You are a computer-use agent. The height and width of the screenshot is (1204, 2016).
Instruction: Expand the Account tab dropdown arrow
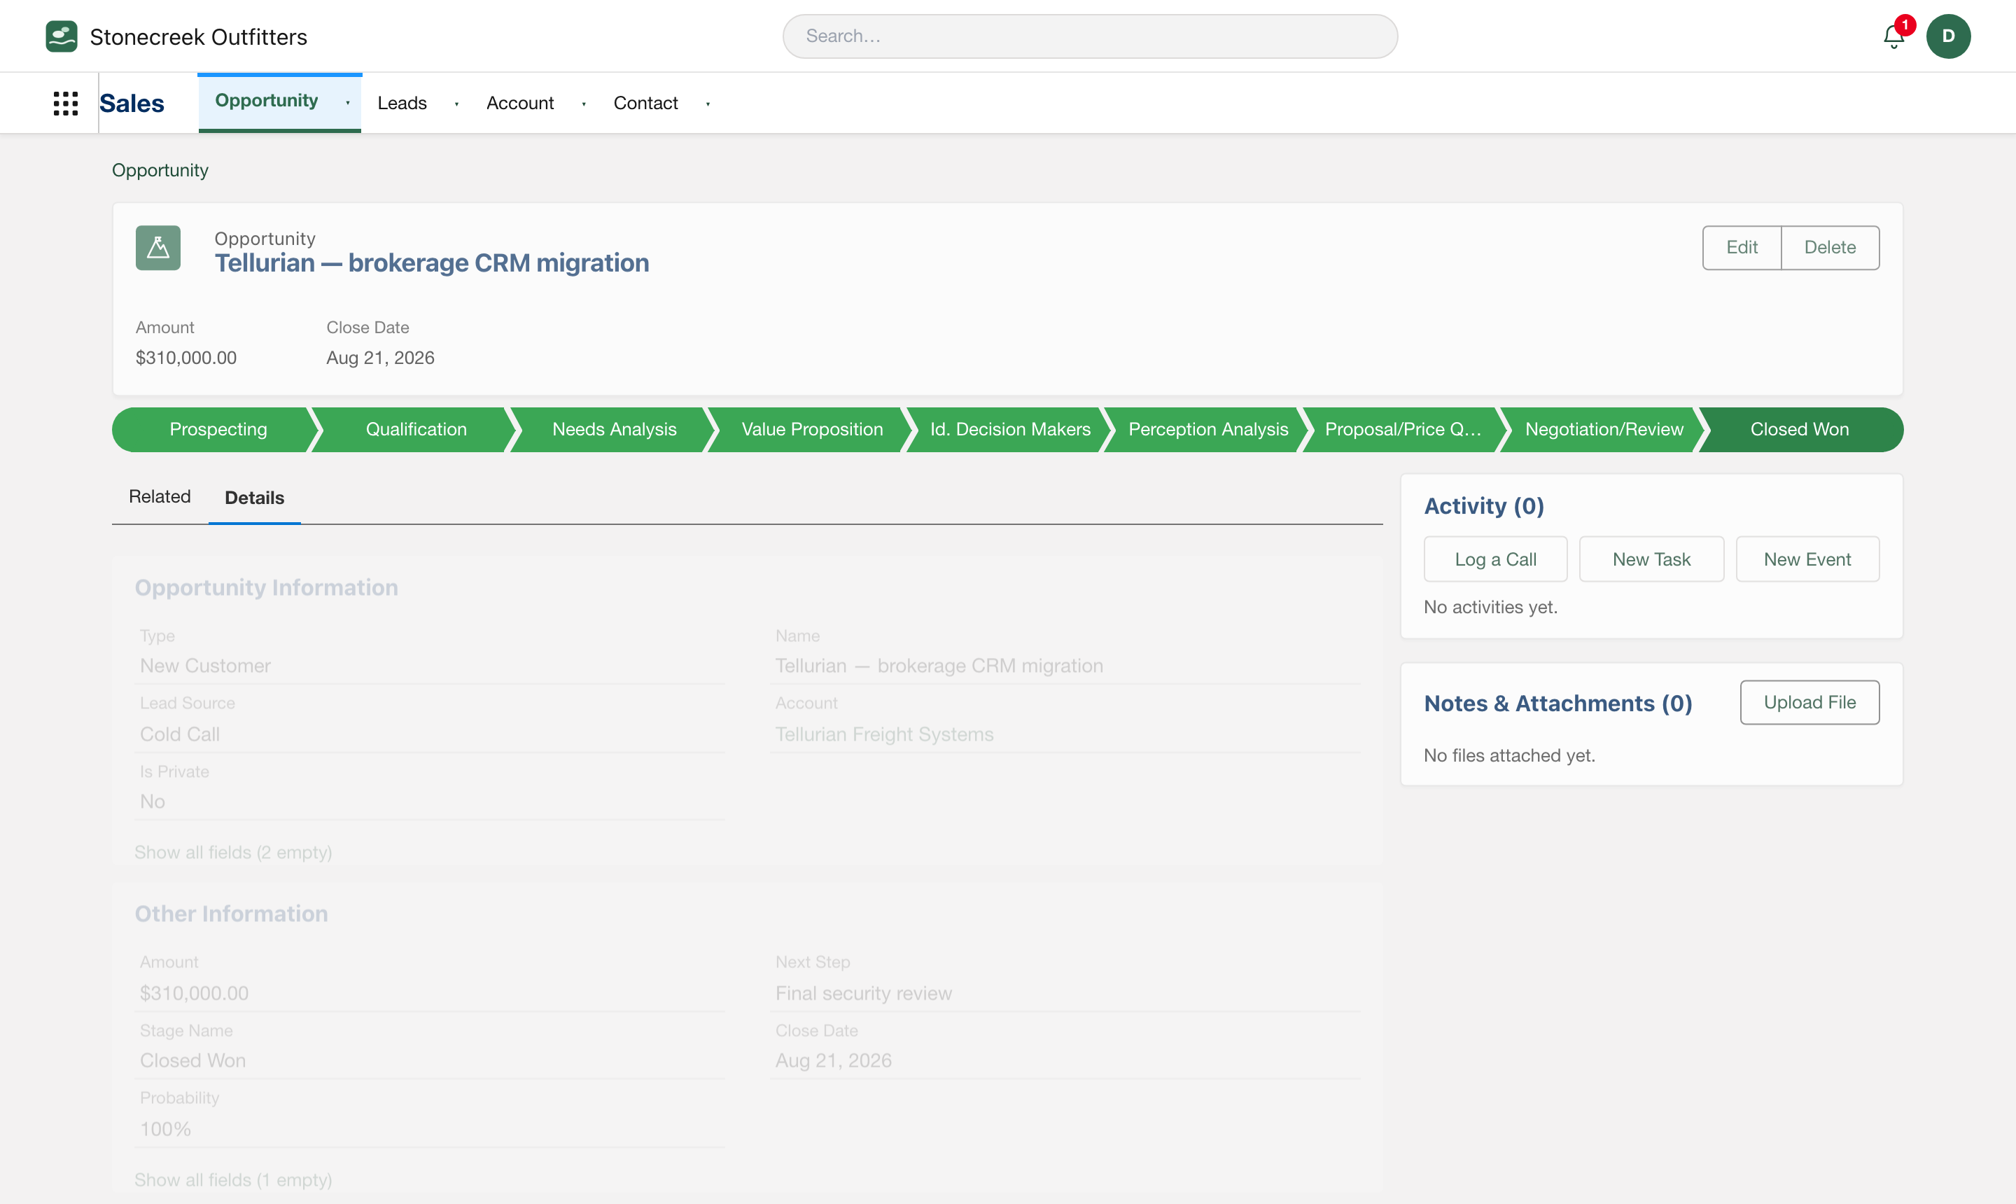click(583, 104)
